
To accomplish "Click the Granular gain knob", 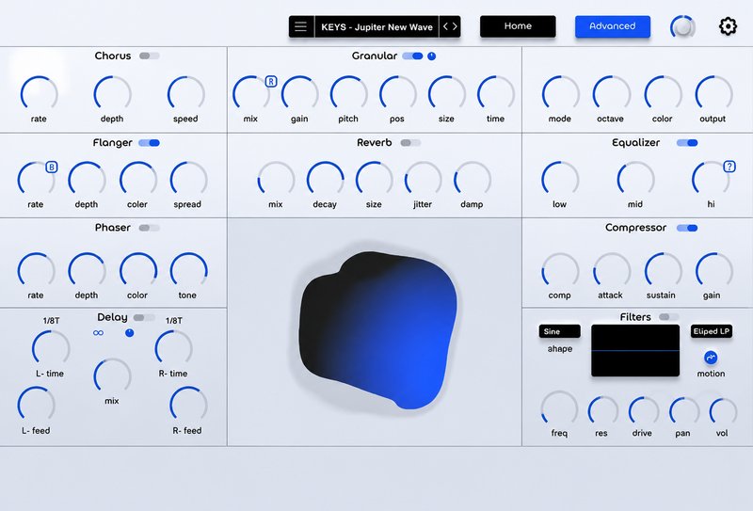I will point(299,94).
